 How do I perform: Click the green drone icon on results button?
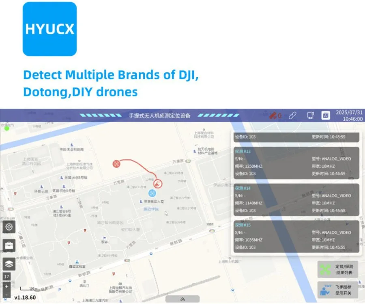click(x=325, y=269)
